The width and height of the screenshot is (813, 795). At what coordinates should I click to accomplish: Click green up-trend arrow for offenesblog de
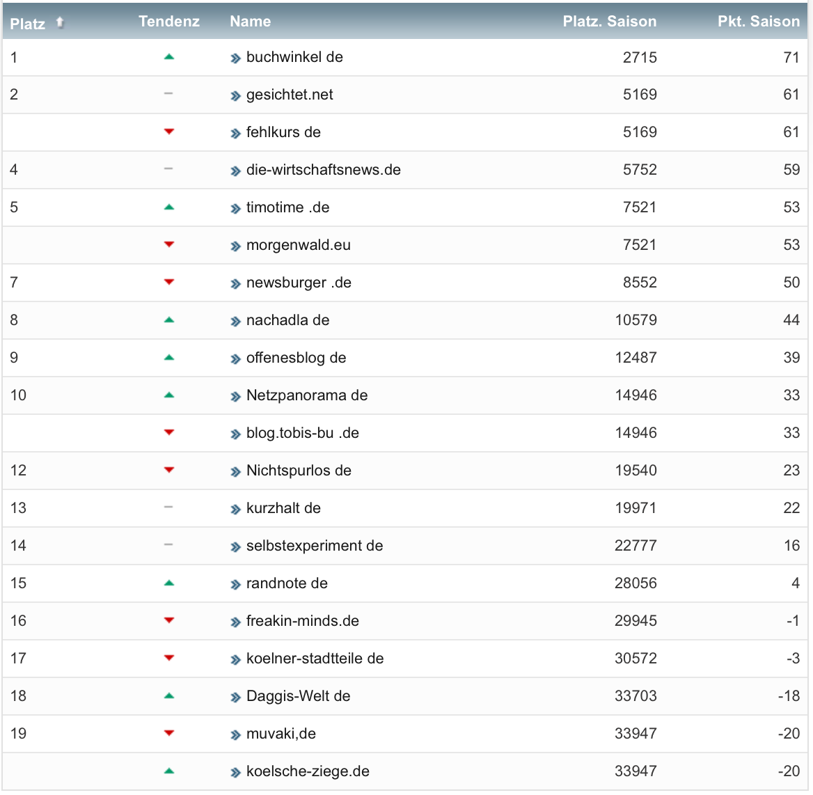click(x=169, y=358)
